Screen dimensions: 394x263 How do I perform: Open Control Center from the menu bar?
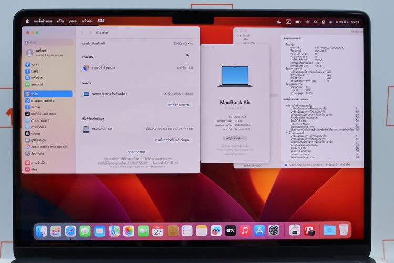pyautogui.click(x=323, y=22)
